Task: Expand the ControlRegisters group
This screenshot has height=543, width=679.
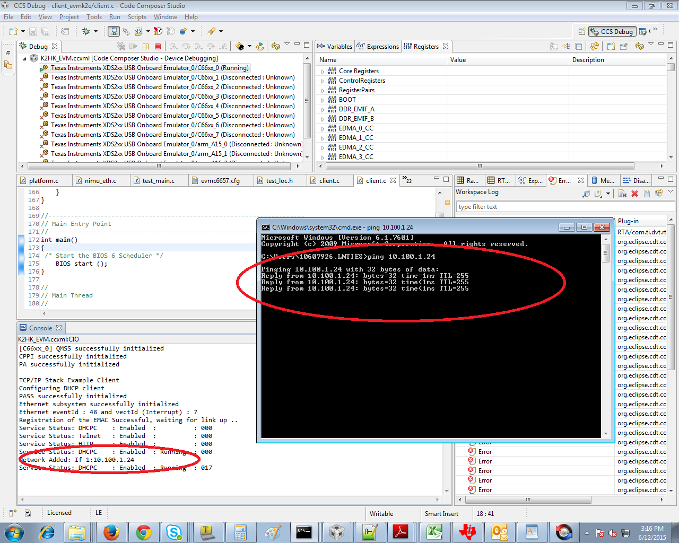Action: click(x=323, y=81)
